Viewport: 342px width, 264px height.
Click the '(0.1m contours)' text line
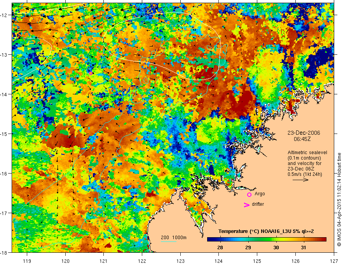pos(304,158)
